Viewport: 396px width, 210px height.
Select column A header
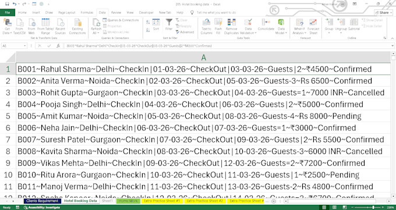click(x=203, y=58)
